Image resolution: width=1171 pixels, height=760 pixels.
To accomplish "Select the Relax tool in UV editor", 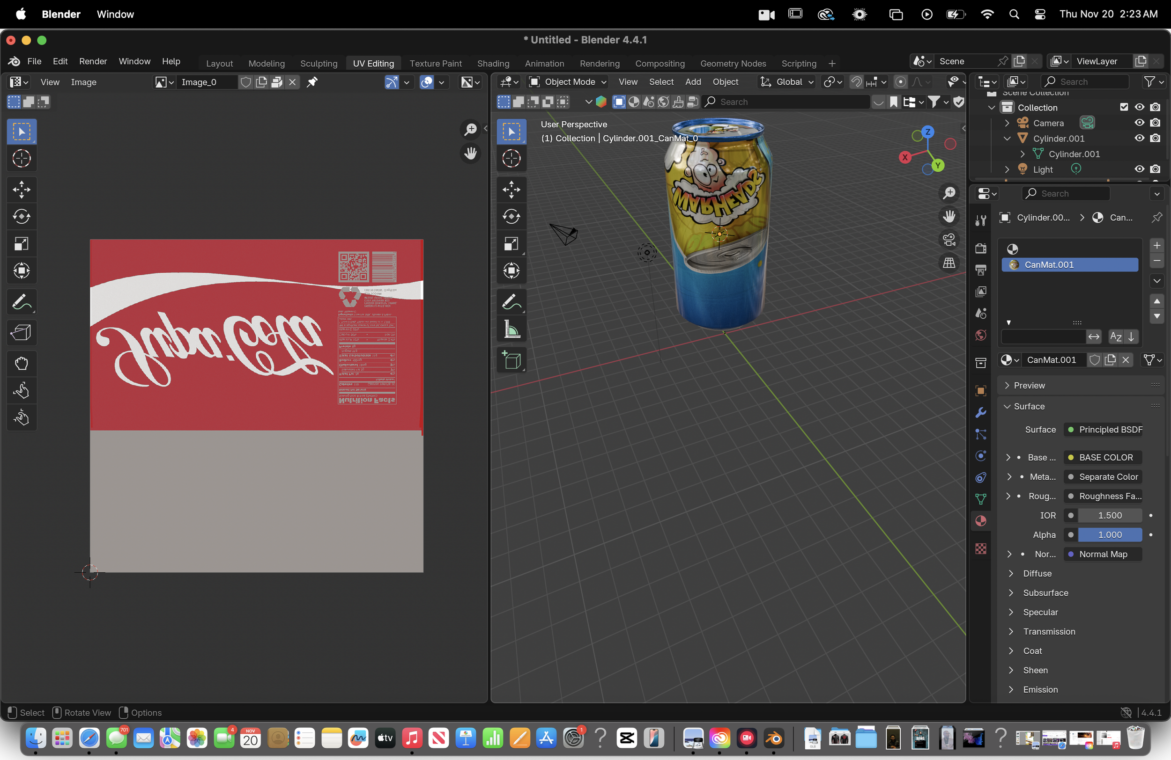I will click(22, 391).
